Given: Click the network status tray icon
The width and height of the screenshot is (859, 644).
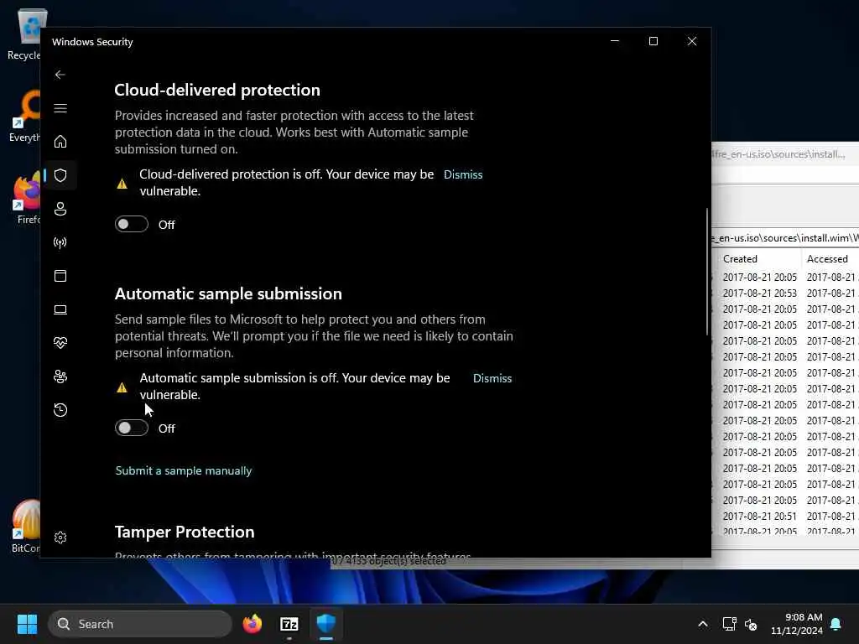Looking at the screenshot, I should (x=729, y=624).
